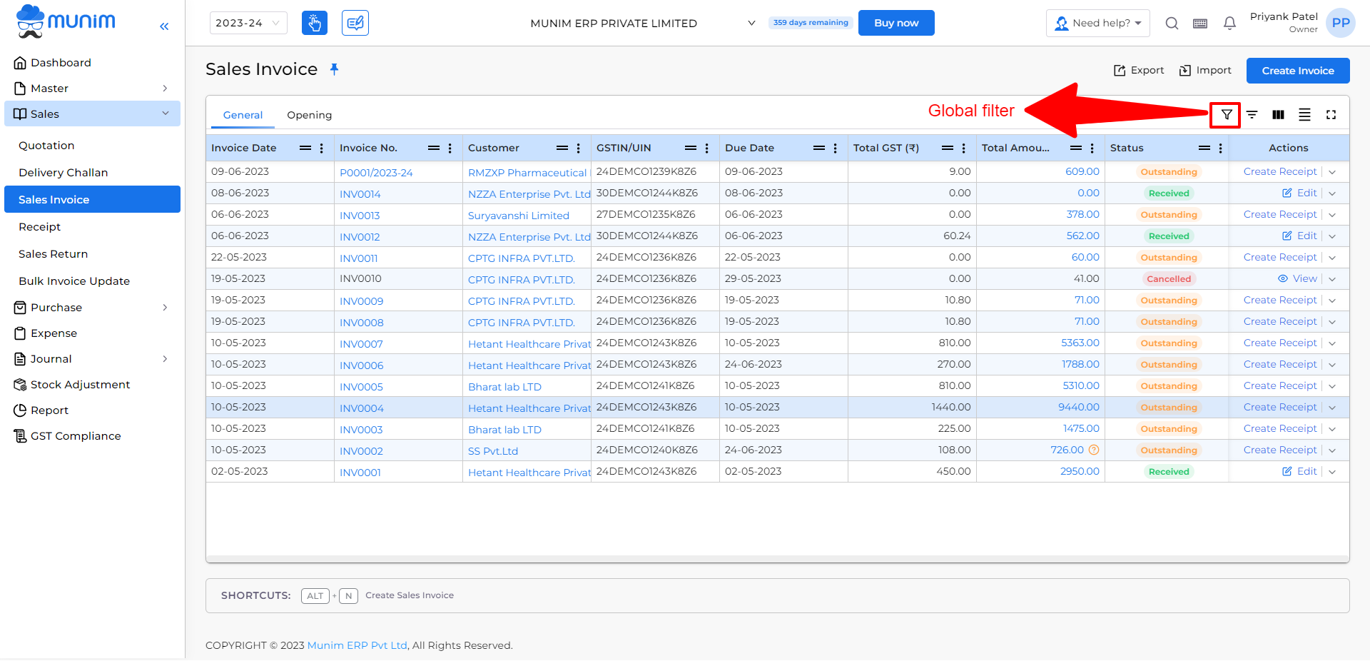
Task: Open Invoice Date column options (three dots)
Action: pos(322,148)
